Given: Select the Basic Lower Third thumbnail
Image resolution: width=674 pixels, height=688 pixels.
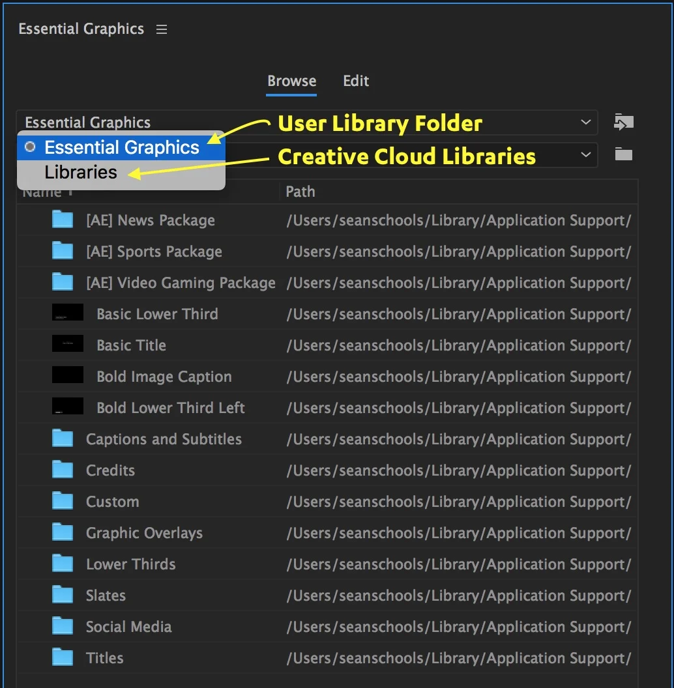Looking at the screenshot, I should click(x=68, y=313).
